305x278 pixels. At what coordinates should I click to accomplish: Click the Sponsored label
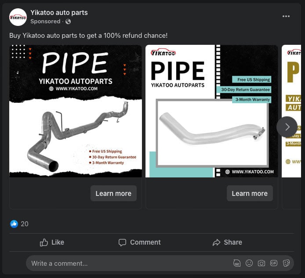pyautogui.click(x=45, y=22)
